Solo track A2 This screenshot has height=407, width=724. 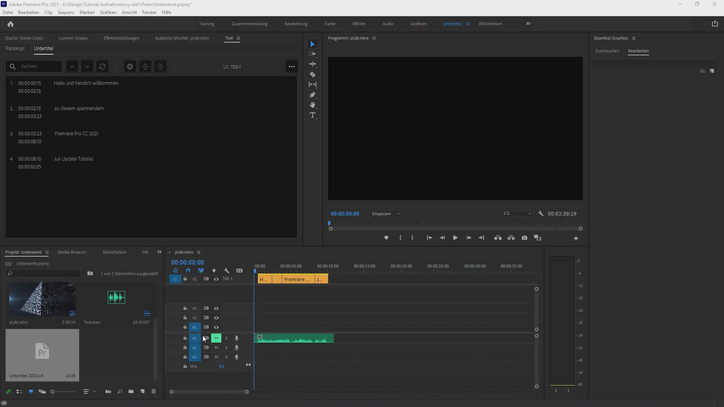[226, 347]
